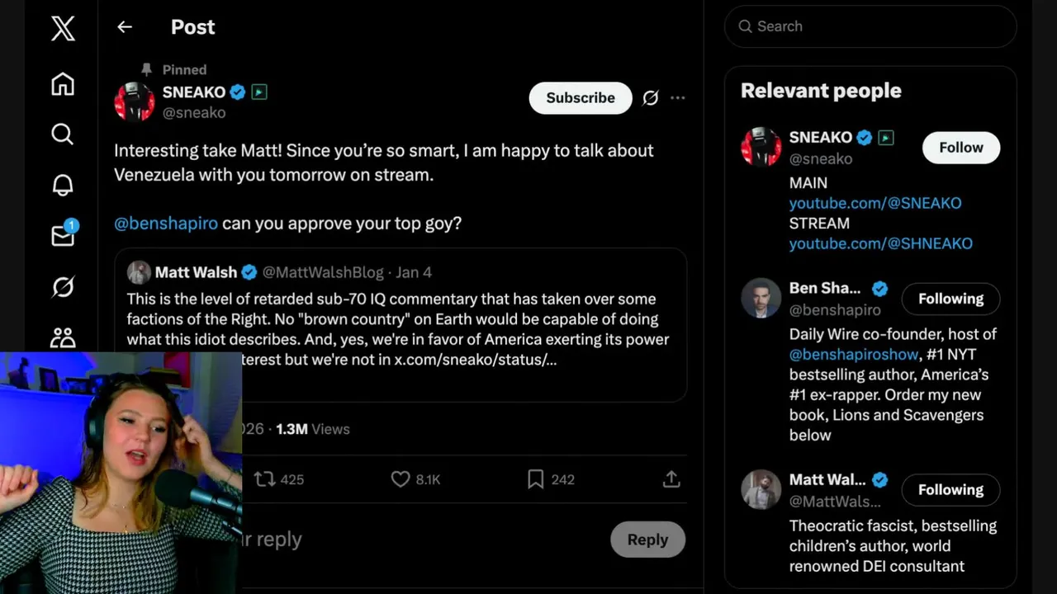Click the Grok icon next to Subscribe

651,98
